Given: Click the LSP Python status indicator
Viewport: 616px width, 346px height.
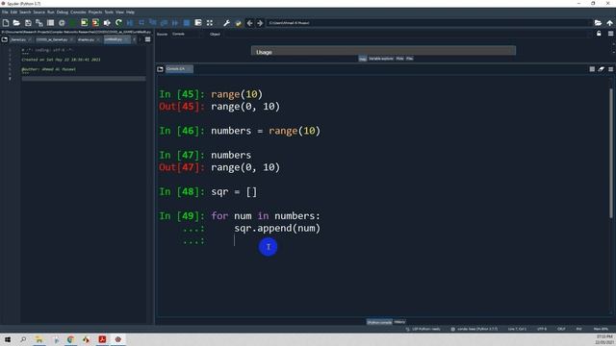Looking at the screenshot, I should [x=423, y=329].
